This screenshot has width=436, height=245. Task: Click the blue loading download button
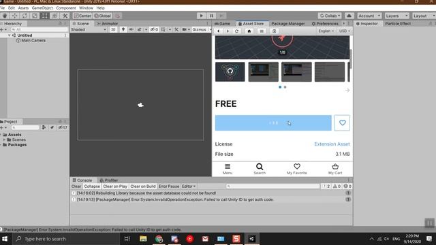pyautogui.click(x=273, y=122)
